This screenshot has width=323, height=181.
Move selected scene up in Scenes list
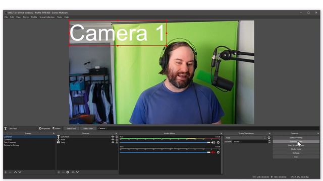pyautogui.click(x=16, y=172)
